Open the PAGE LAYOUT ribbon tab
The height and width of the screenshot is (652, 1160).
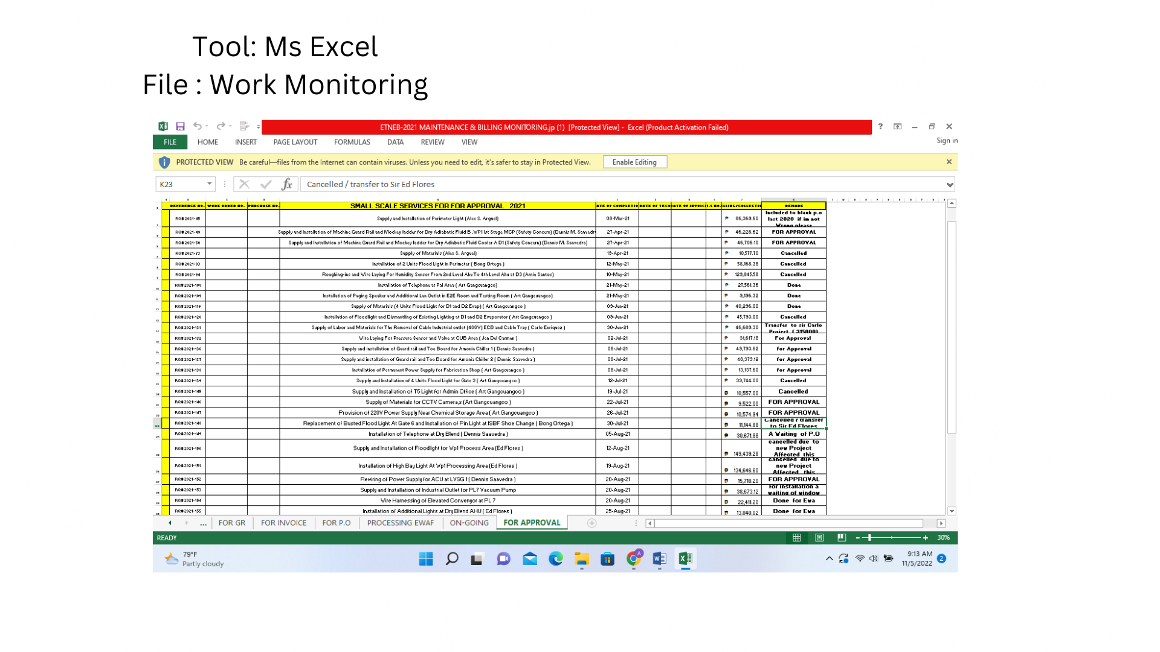[295, 142]
